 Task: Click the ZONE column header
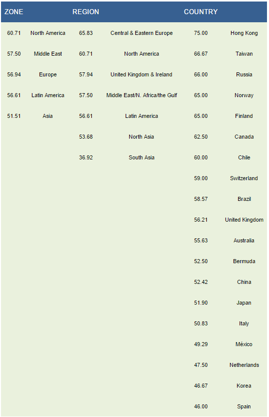14,12
